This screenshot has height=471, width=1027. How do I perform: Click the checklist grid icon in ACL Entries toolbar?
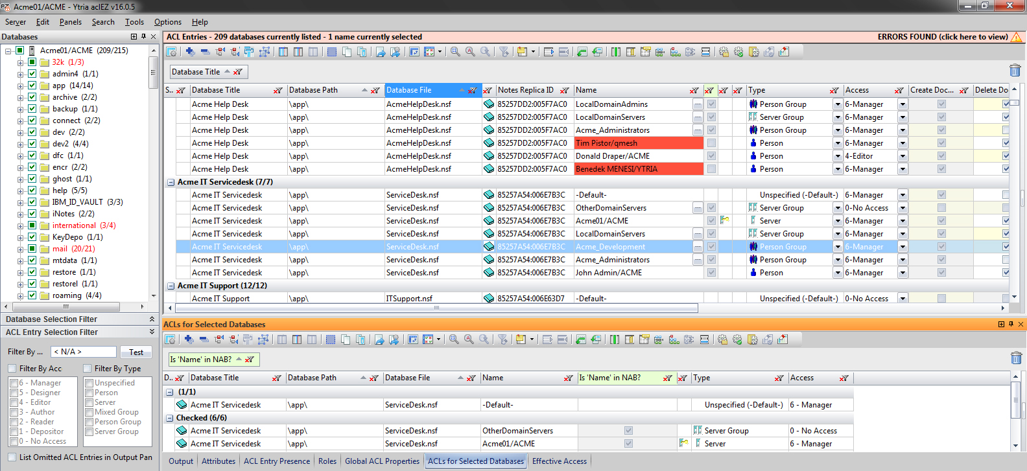(x=429, y=52)
